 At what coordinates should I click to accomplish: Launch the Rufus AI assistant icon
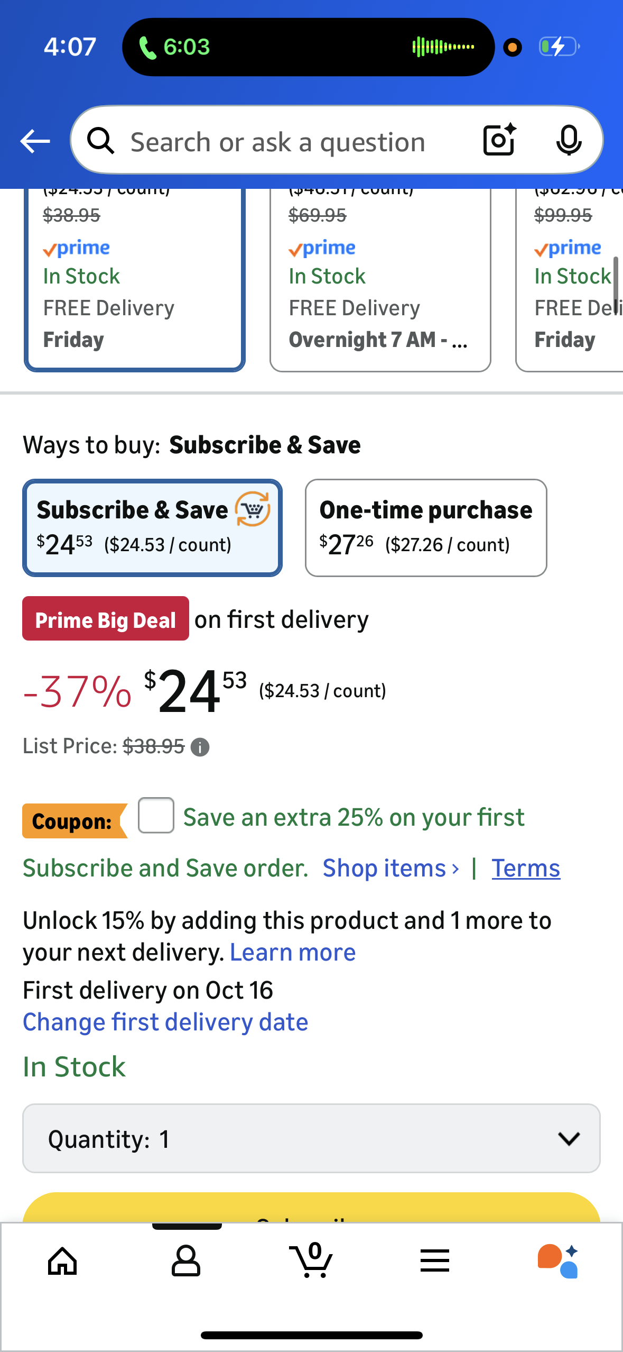coord(558,1261)
